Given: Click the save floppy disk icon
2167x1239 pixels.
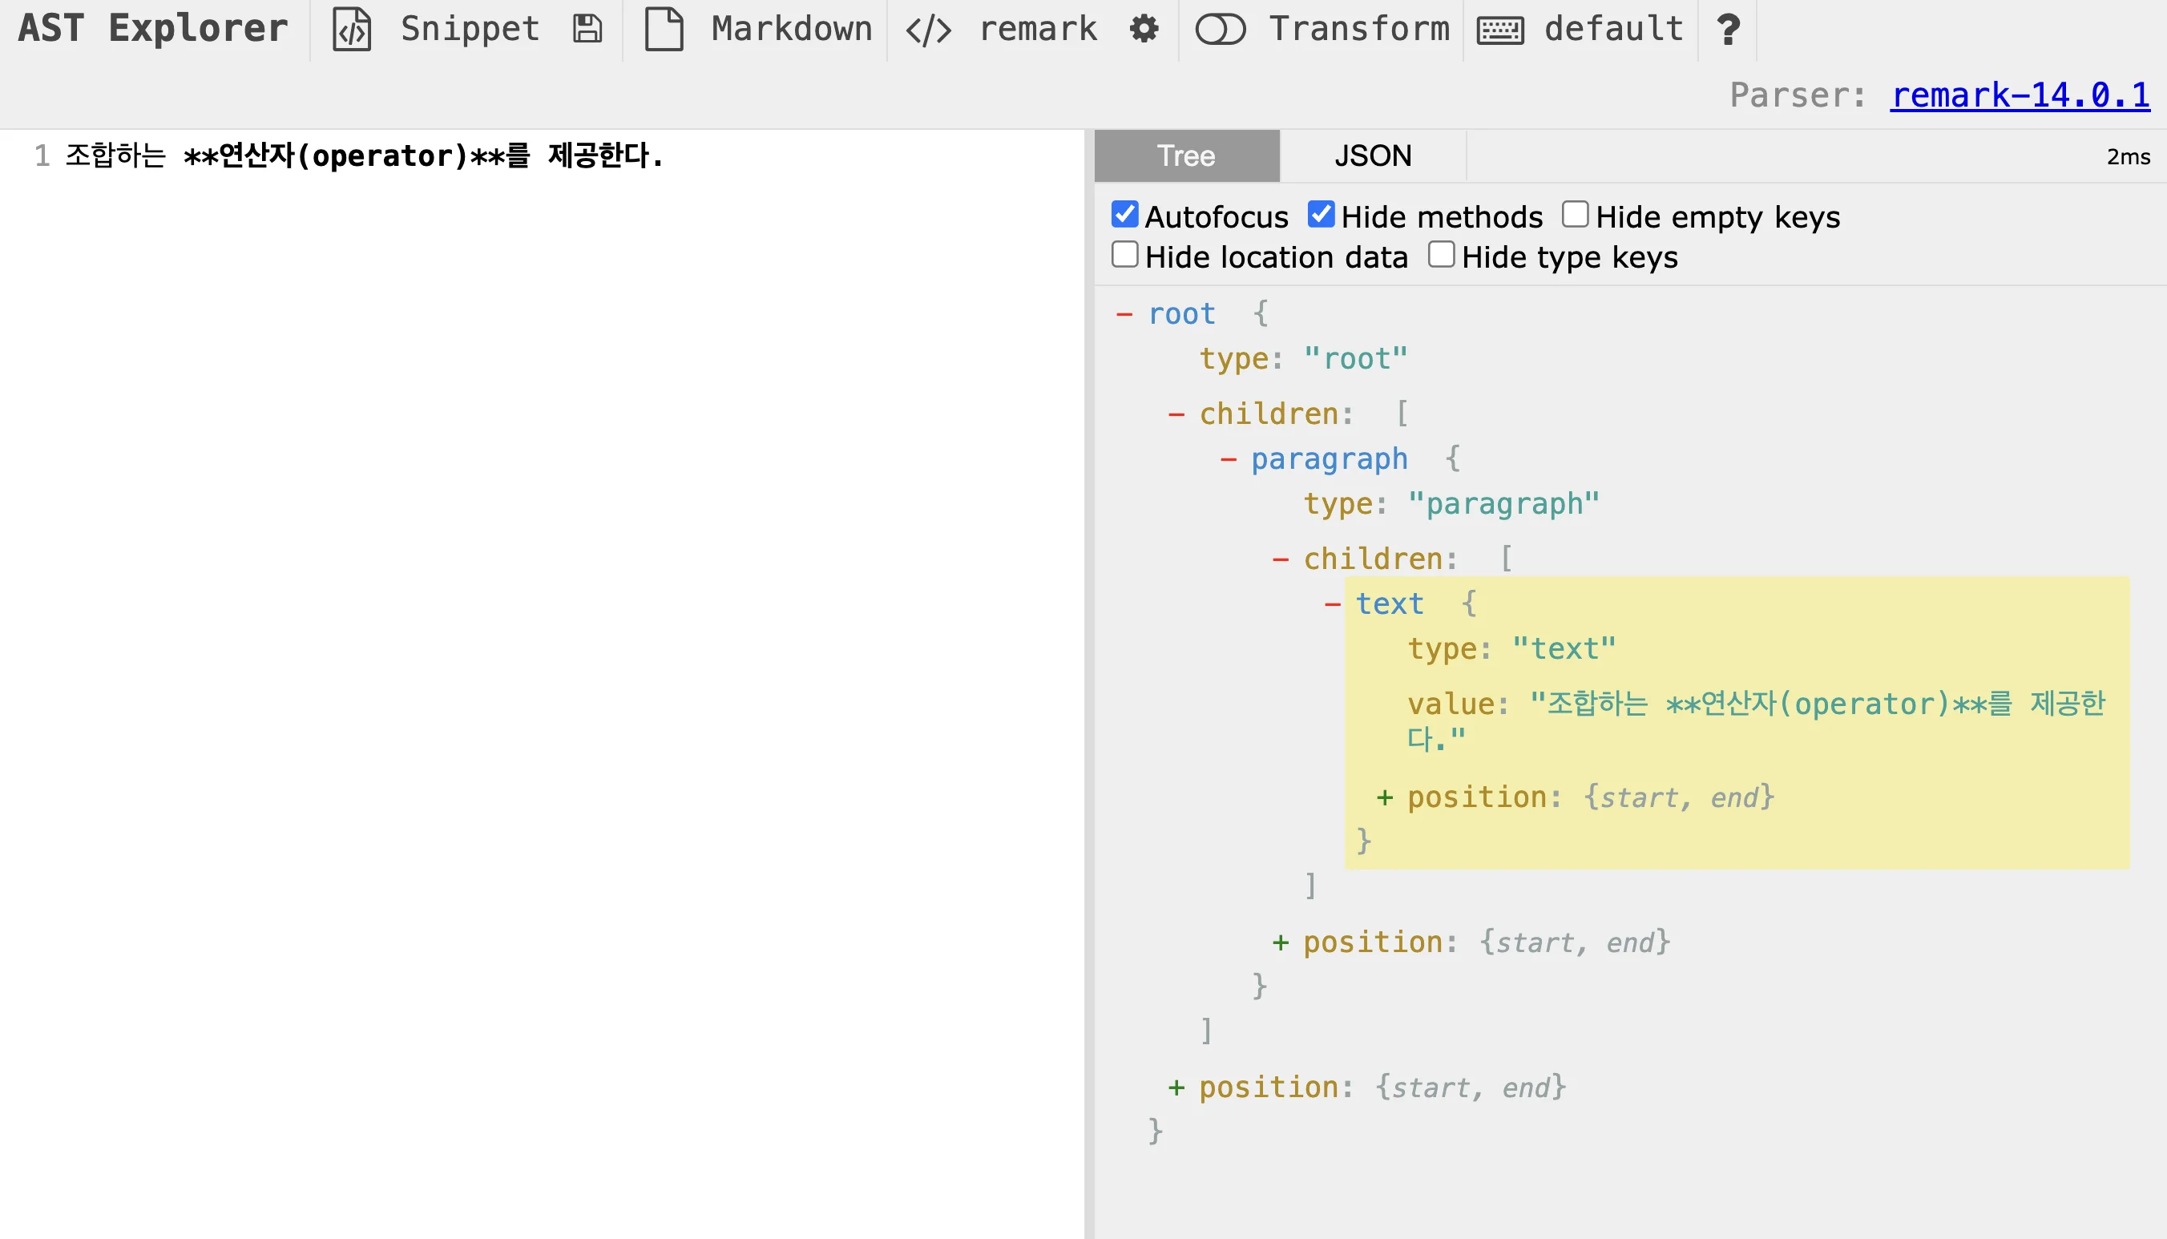Looking at the screenshot, I should 587,30.
